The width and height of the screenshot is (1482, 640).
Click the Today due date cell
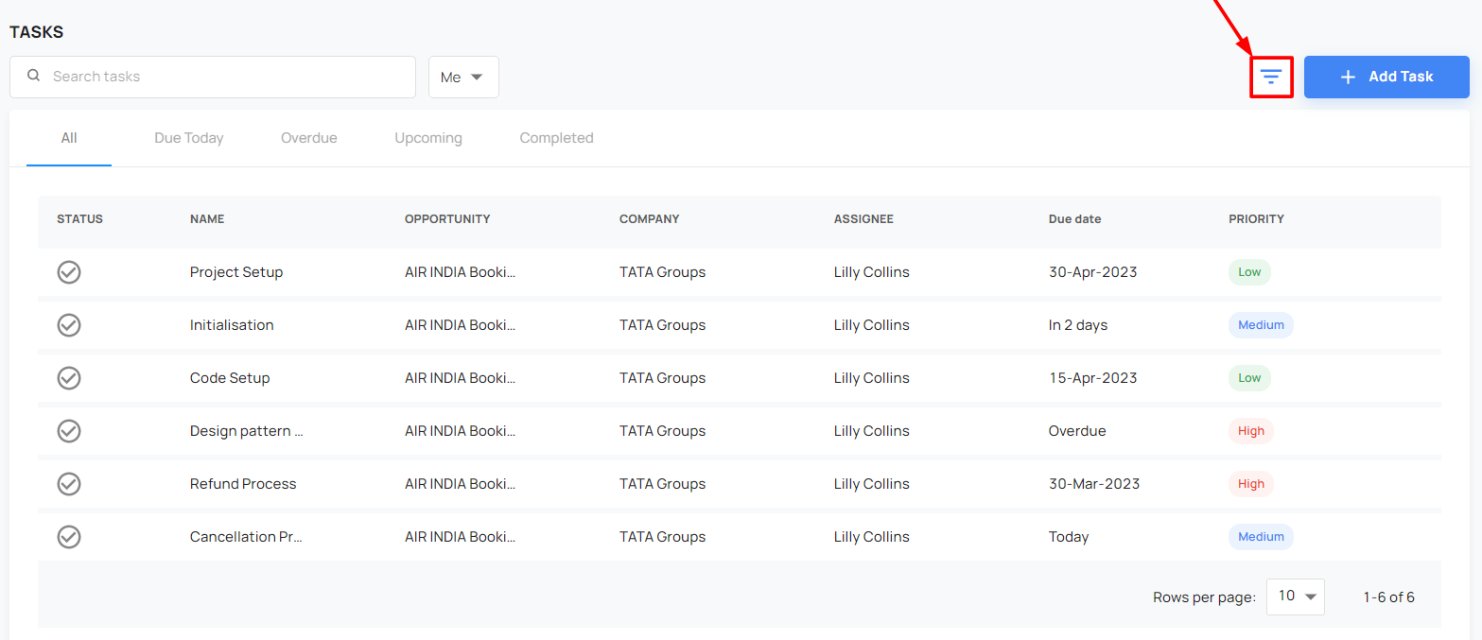pos(1069,537)
